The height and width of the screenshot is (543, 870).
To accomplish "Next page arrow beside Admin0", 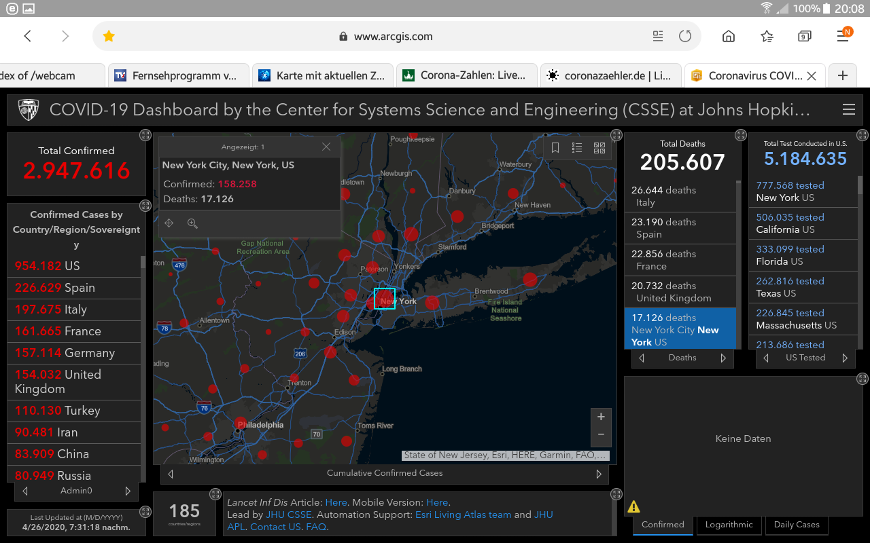I will tap(128, 491).
